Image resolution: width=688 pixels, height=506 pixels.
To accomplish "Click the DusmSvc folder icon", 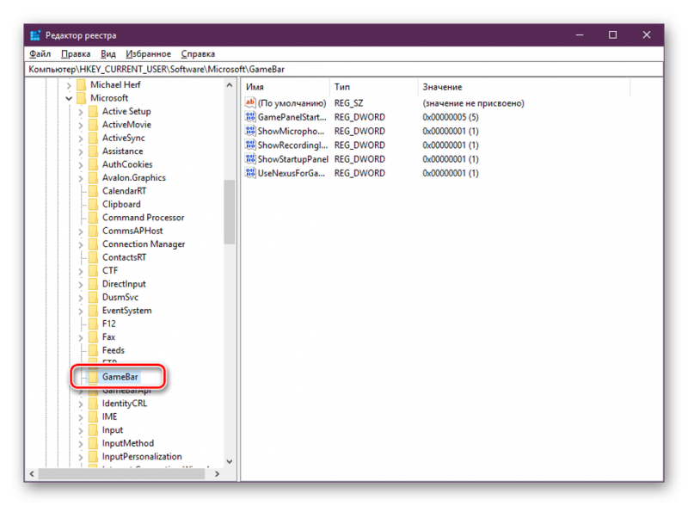I will pyautogui.click(x=93, y=298).
